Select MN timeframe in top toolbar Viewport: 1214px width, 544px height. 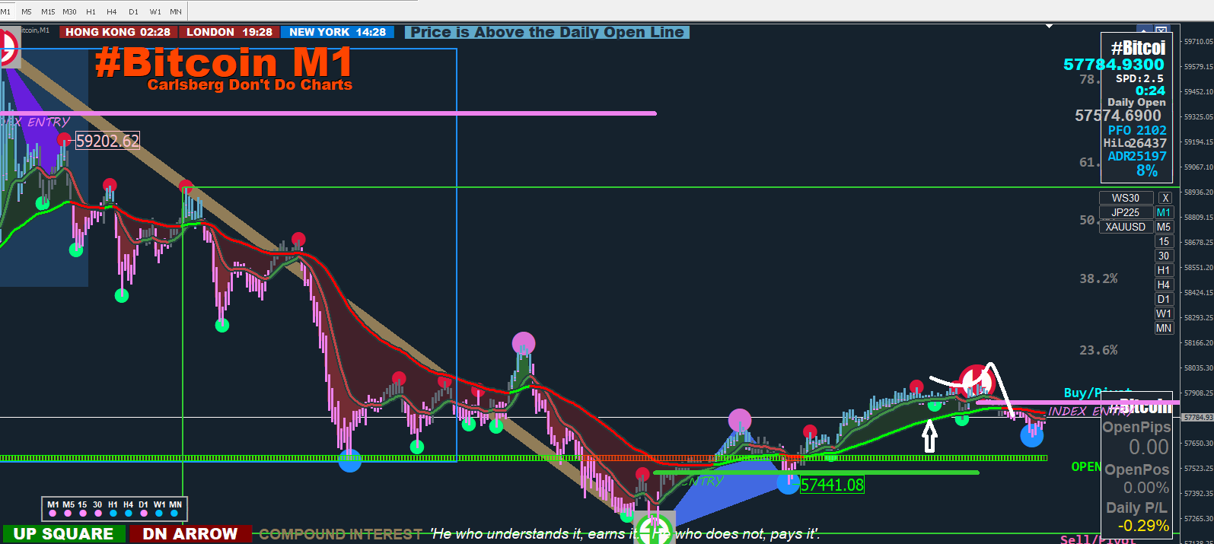176,11
